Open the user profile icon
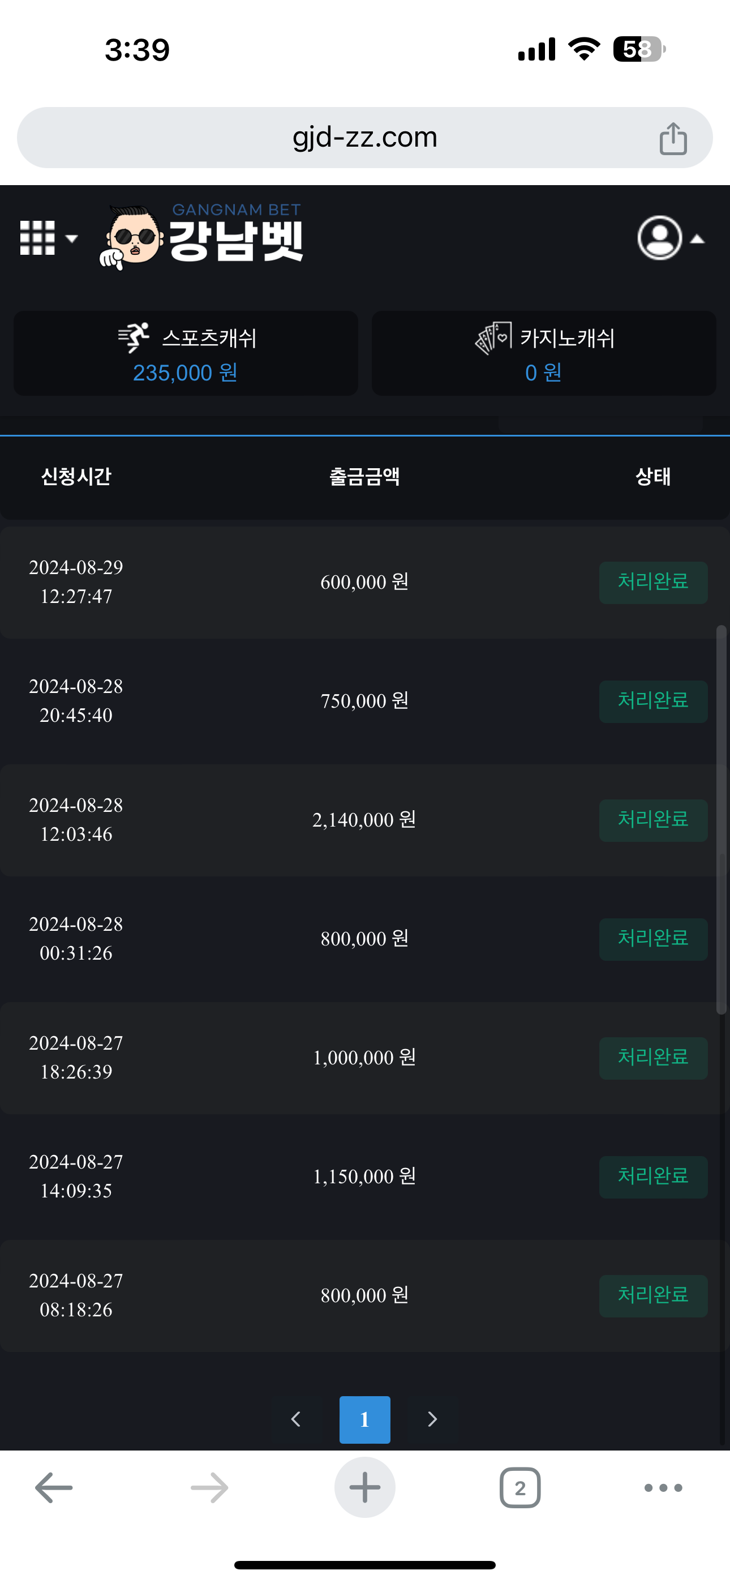 tap(659, 238)
